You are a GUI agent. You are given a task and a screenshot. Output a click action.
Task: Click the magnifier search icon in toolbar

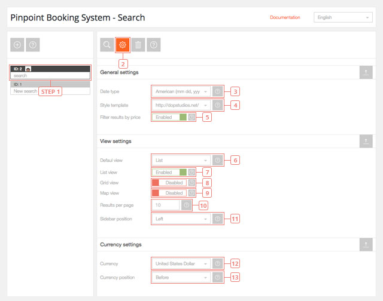(108, 45)
